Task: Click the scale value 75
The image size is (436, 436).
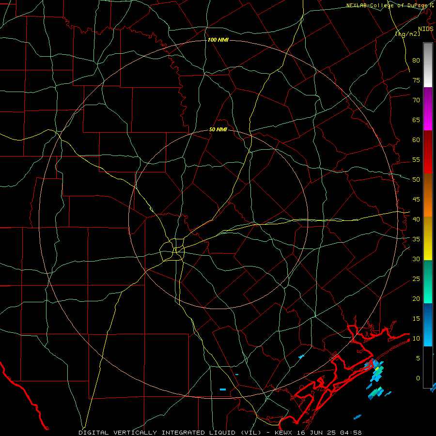Action: 416,80
